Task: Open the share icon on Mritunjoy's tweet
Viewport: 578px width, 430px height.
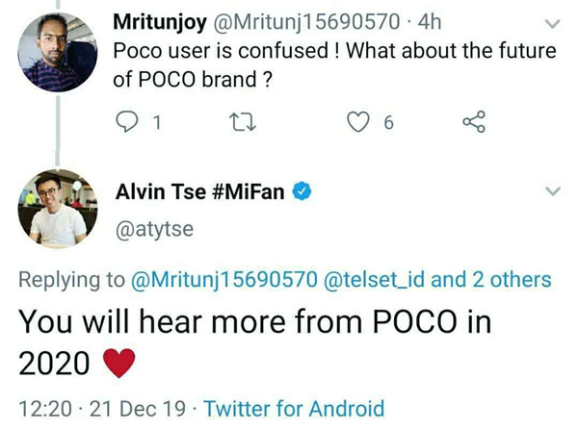Action: point(474,121)
